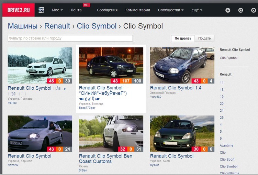Open green Clio Symbol Kyiv photo thumbnail
The image size is (258, 175).
(x=182, y=133)
